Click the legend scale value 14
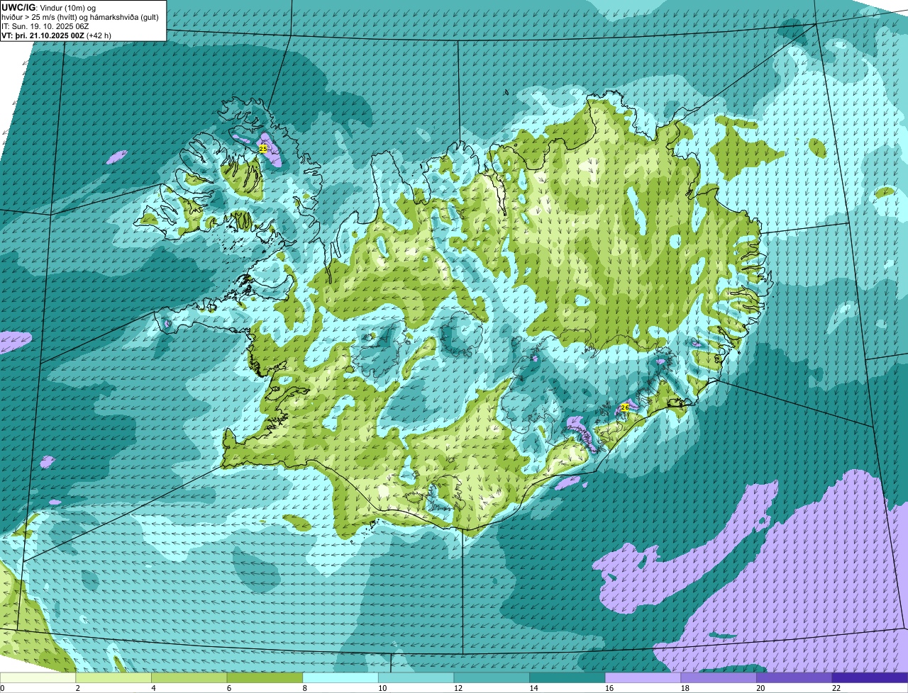Image resolution: width=908 pixels, height=693 pixels. [x=533, y=688]
